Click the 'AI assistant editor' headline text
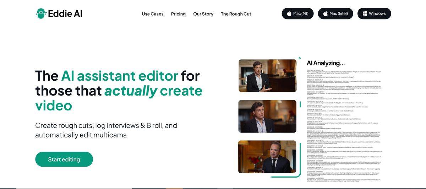This screenshot has width=426, height=189. (119, 76)
